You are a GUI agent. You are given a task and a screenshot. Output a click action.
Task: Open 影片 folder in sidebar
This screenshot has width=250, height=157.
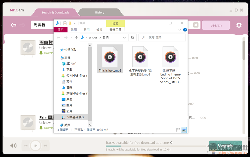pos(69,111)
